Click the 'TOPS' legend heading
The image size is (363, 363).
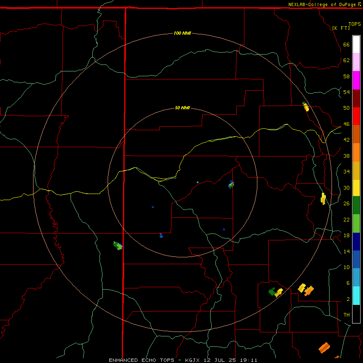355,24
